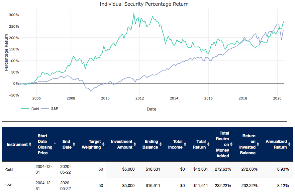Image resolution: width=295 pixels, height=192 pixels.
Task: Click Gold total return $13,631
Action: pos(201,169)
